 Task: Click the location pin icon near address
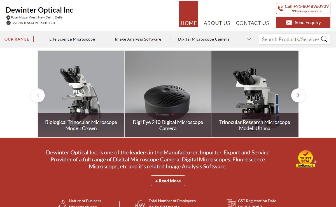[x=8, y=18]
